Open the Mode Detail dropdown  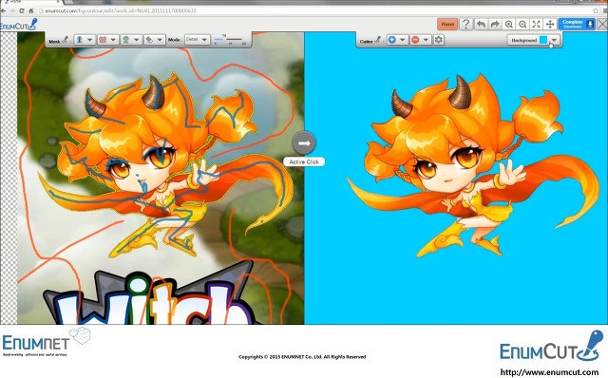[197, 40]
